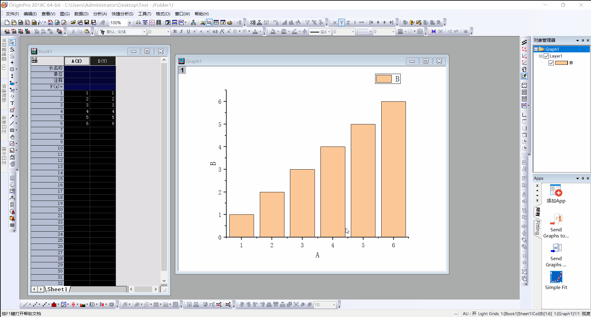Collapse the Graph1 node in Object Manager
Screen dimensions: 591x317
tap(536, 49)
